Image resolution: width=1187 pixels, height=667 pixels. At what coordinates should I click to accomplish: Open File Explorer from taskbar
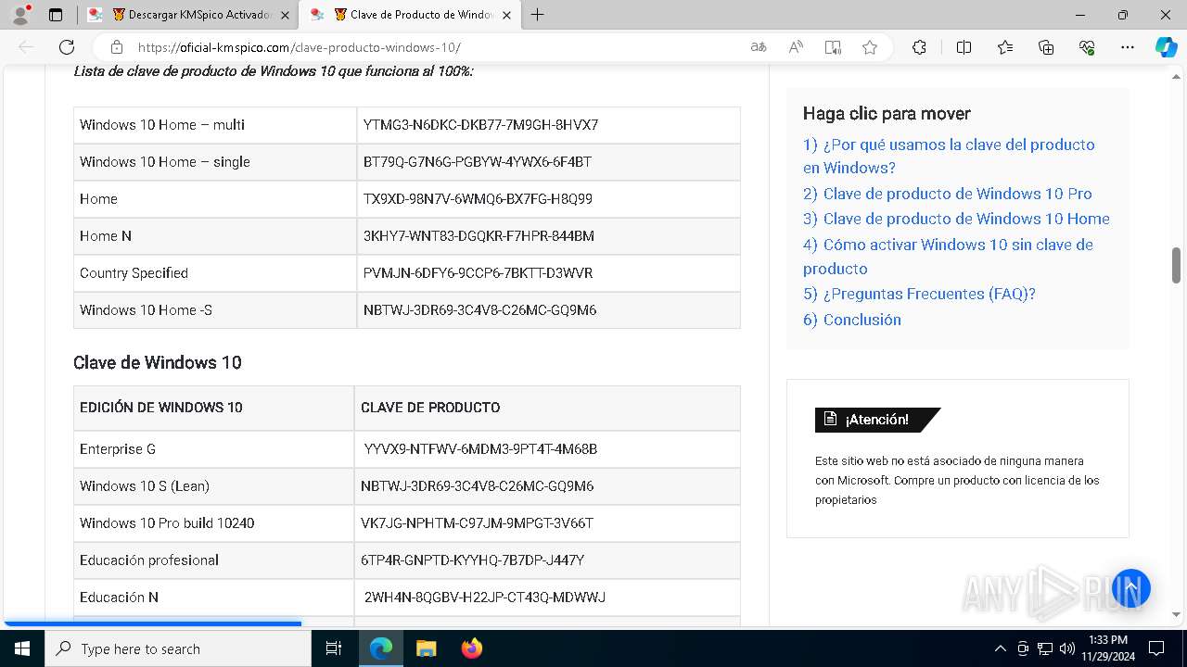(426, 648)
